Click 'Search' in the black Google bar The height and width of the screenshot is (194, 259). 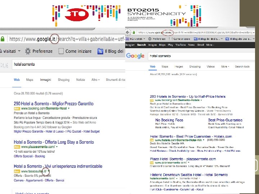[x=141, y=45]
